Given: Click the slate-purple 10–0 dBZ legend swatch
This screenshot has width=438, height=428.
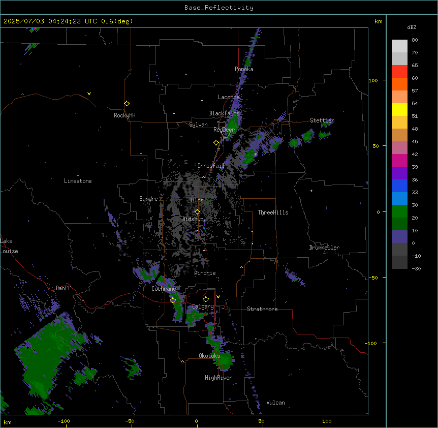Looking at the screenshot, I should click(x=399, y=237).
